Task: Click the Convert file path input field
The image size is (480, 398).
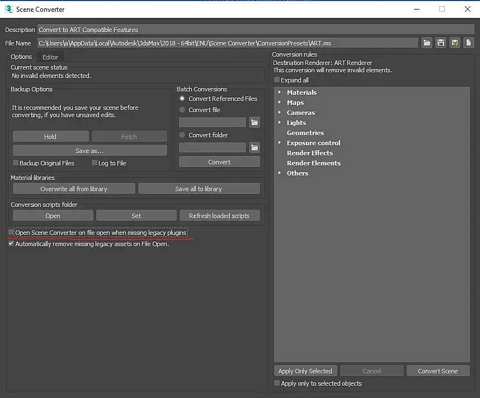Action: coord(213,122)
